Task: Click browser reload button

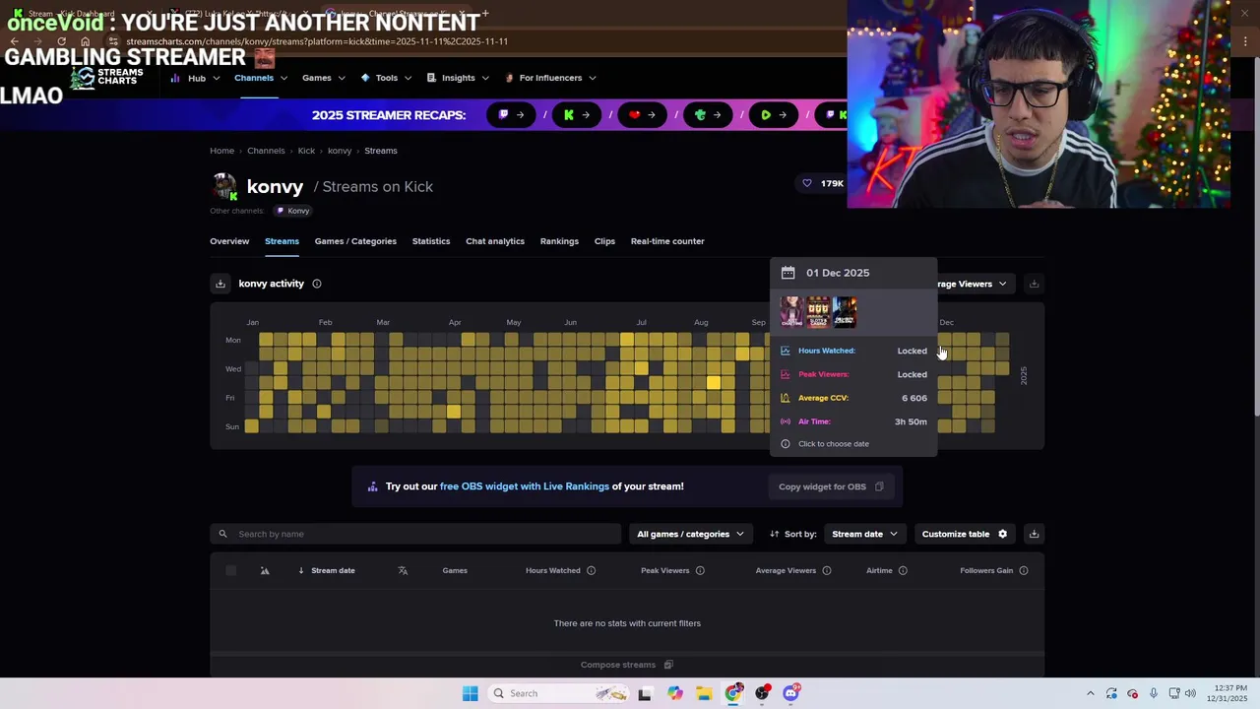Action: [61, 41]
